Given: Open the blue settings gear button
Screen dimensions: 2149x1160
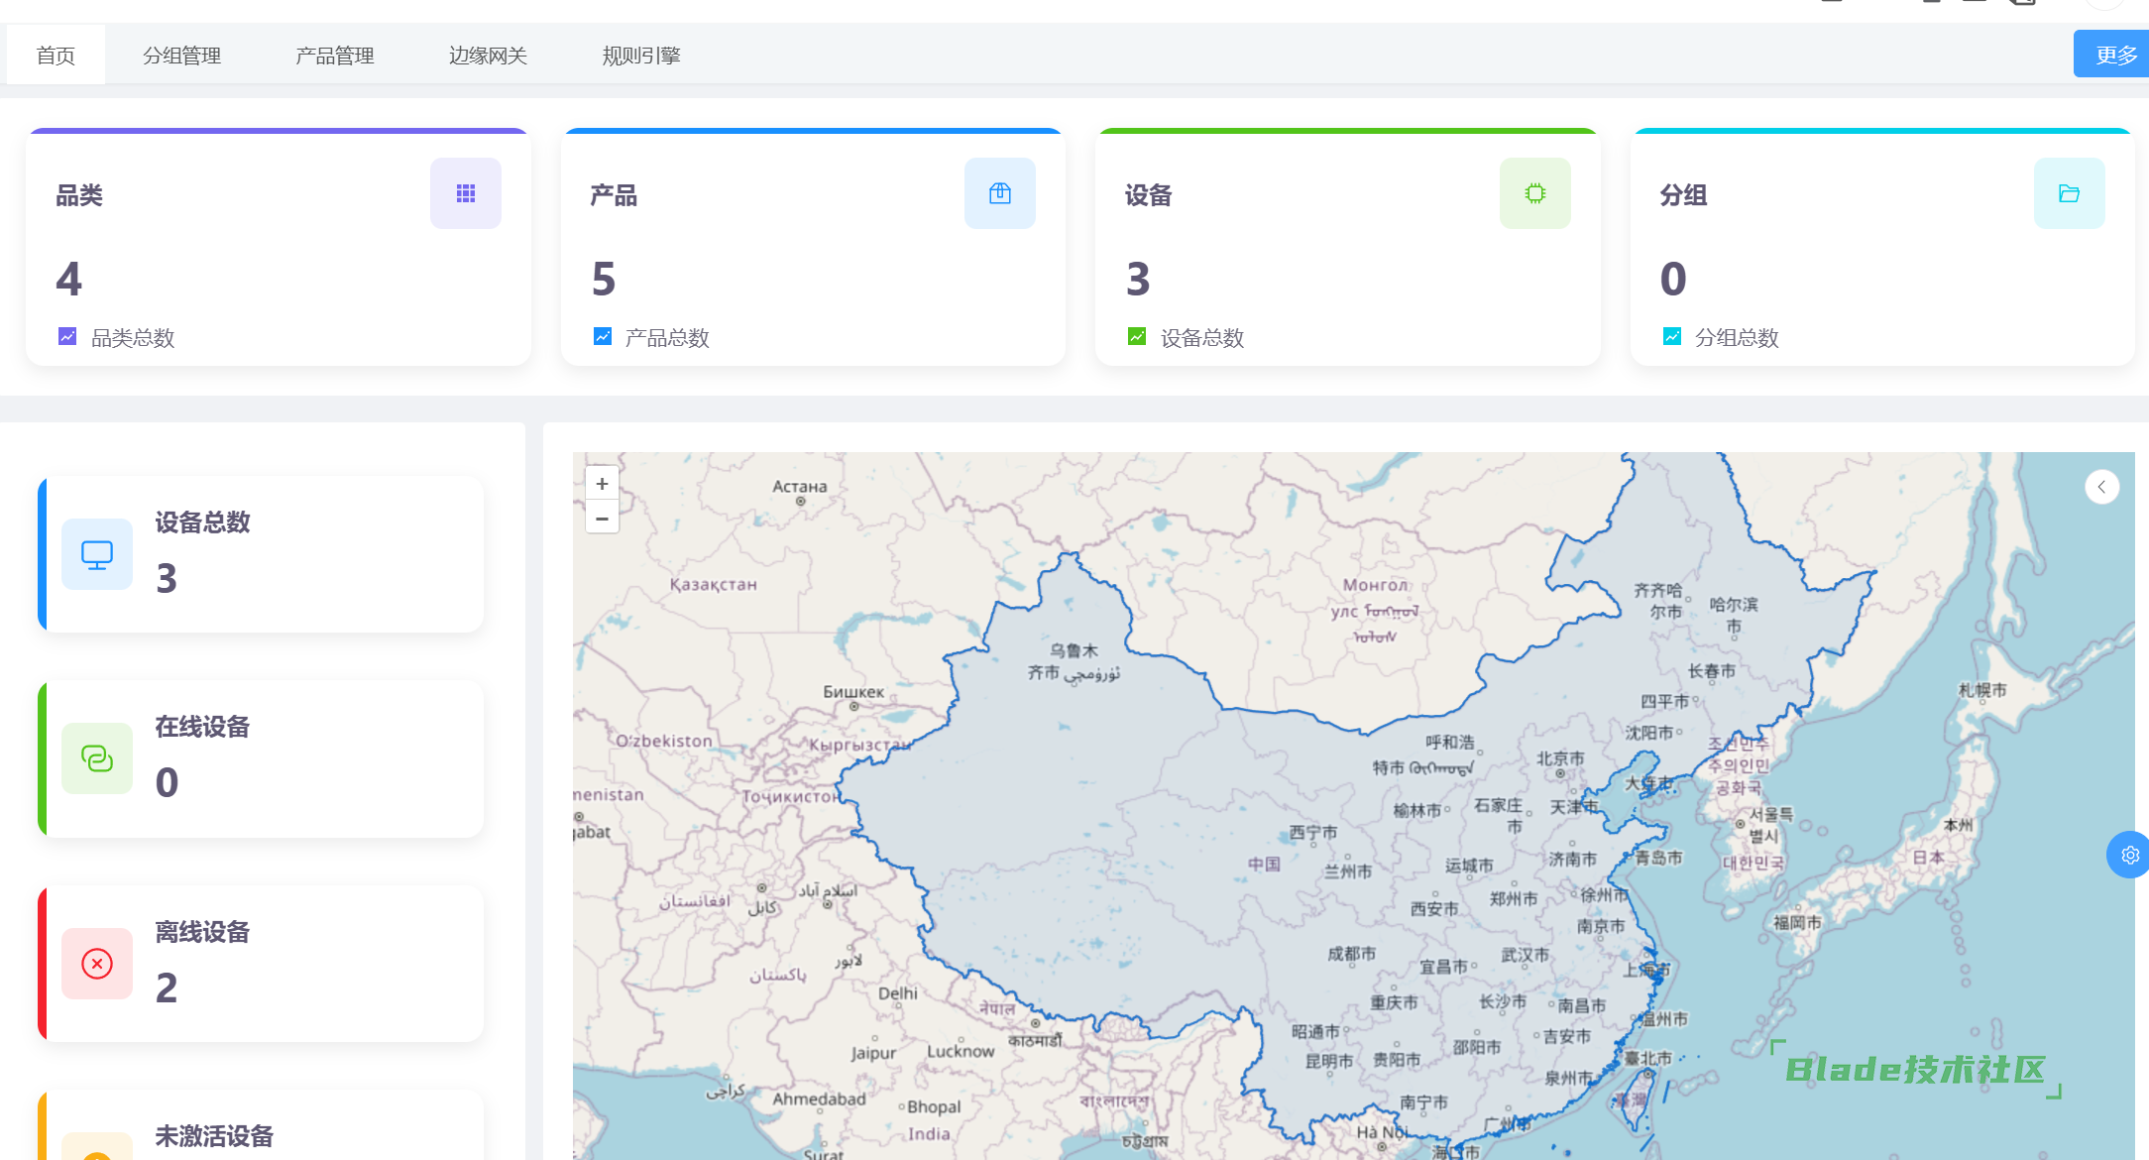Looking at the screenshot, I should tap(2129, 855).
